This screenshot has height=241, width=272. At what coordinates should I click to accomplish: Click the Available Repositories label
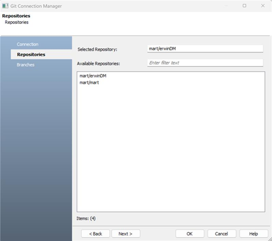tap(98, 64)
